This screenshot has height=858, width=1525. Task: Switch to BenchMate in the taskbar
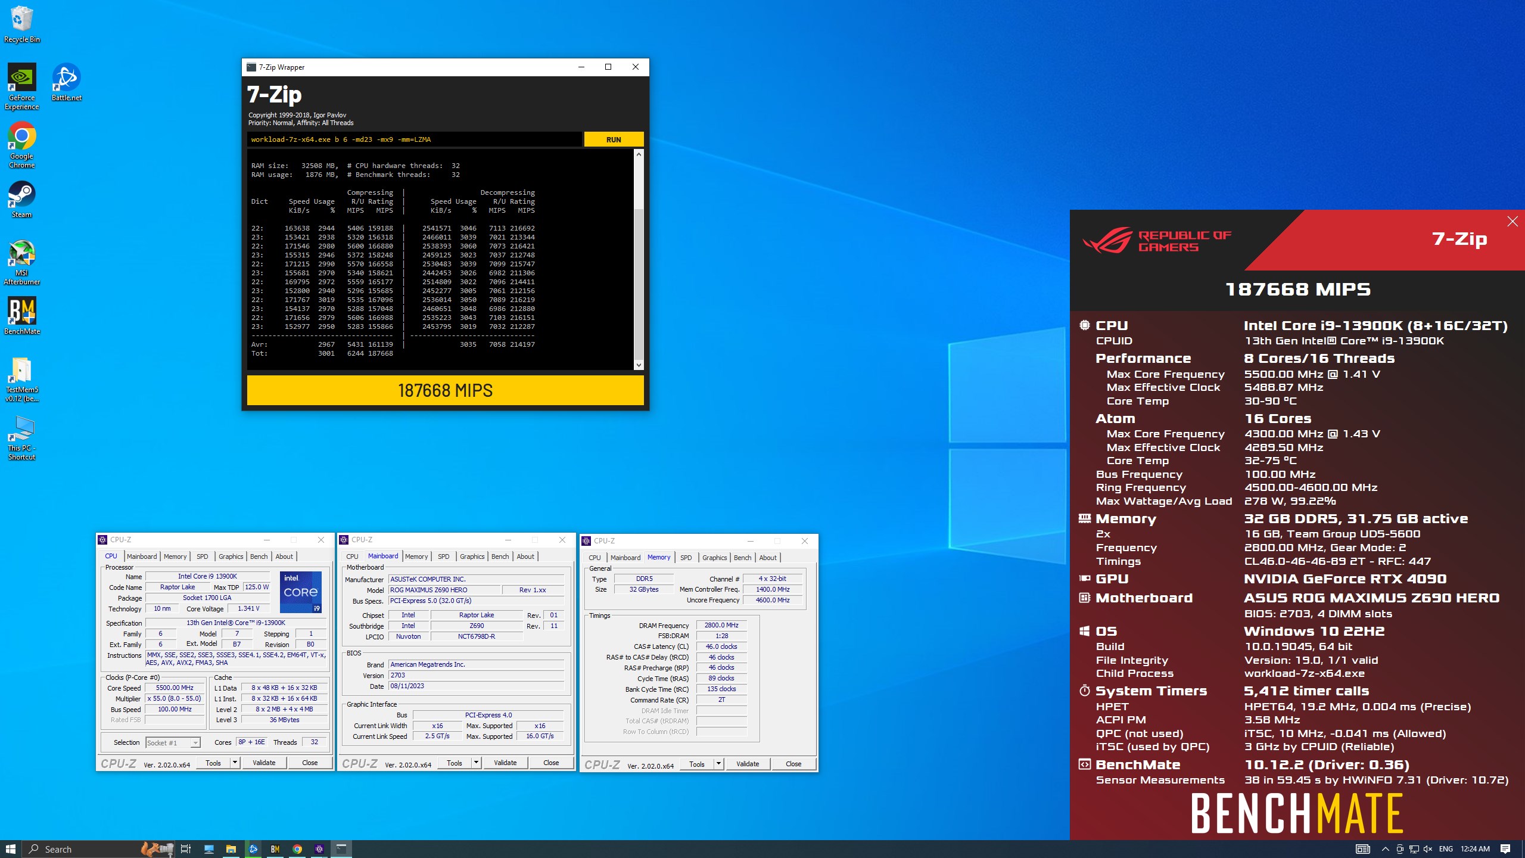(x=275, y=849)
